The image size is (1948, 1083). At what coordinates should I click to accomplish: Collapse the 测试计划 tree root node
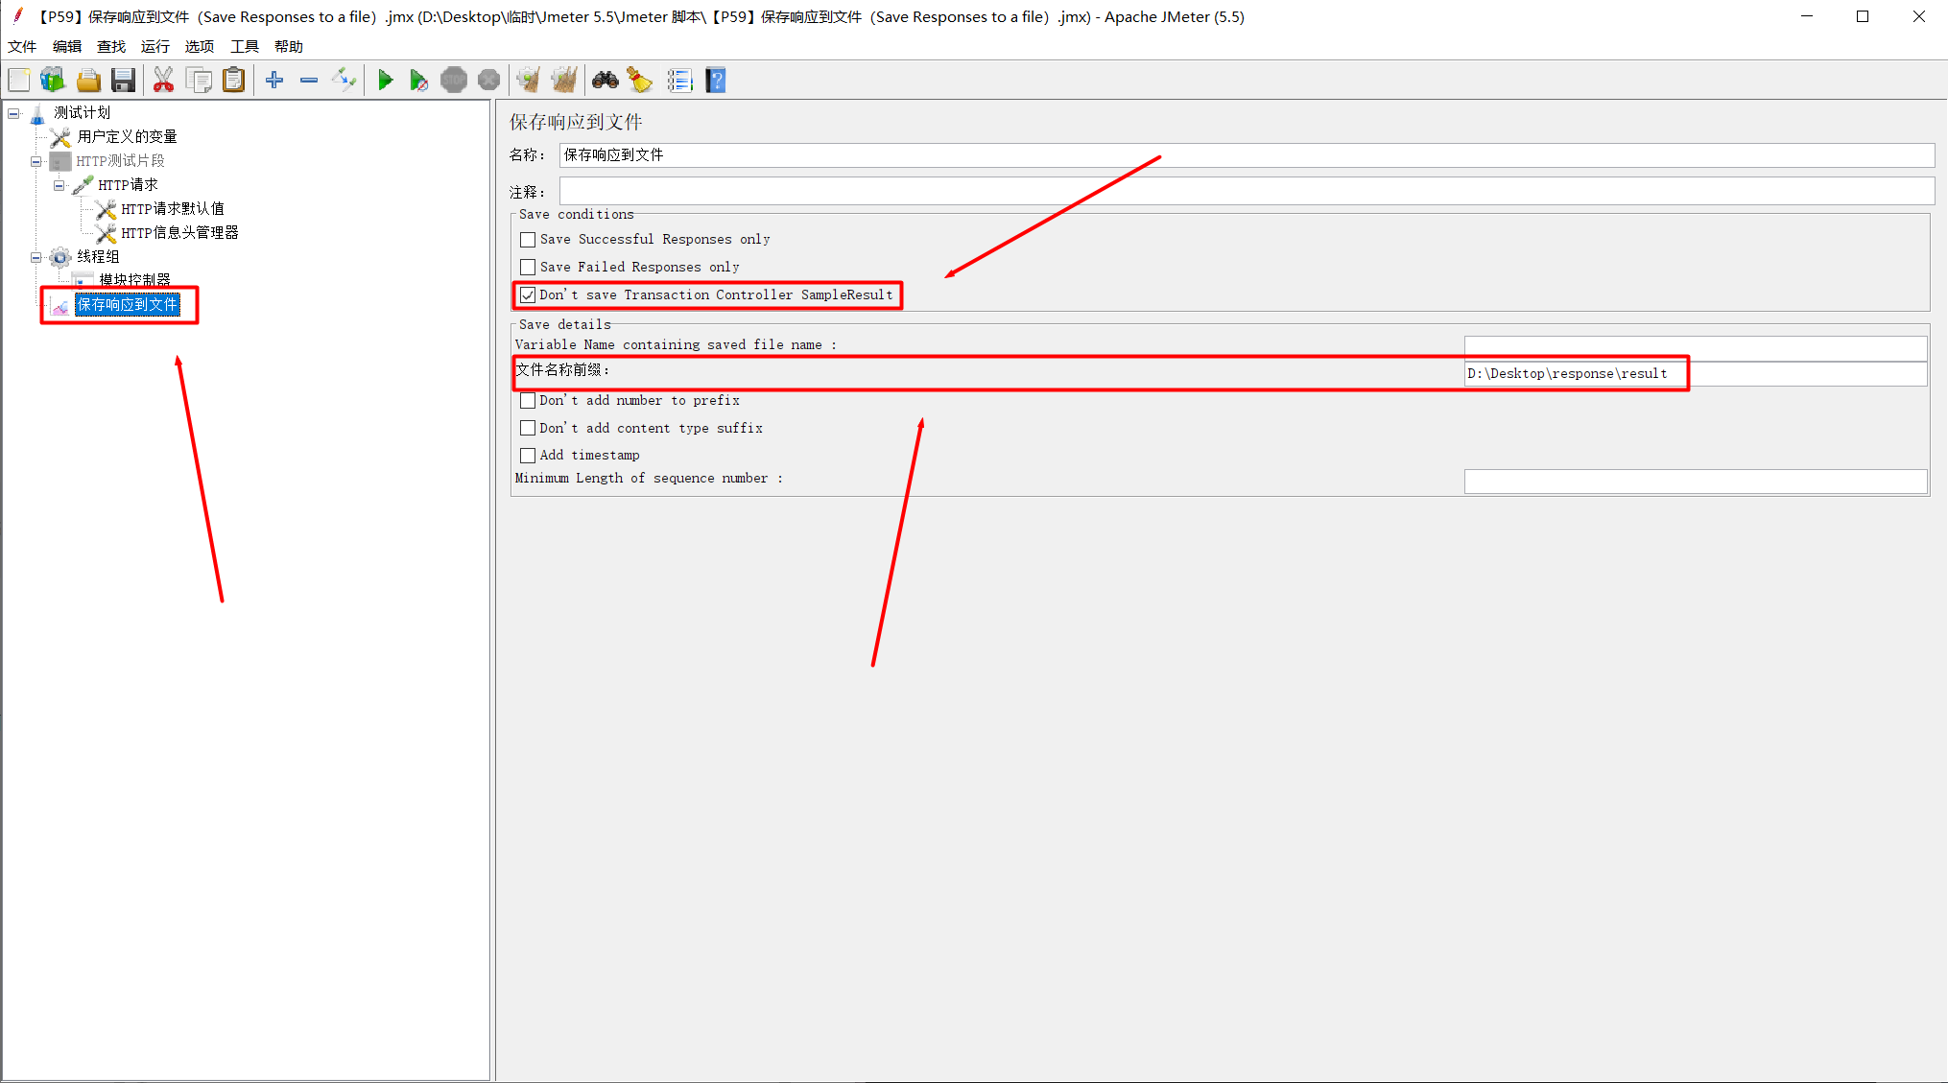(x=13, y=113)
